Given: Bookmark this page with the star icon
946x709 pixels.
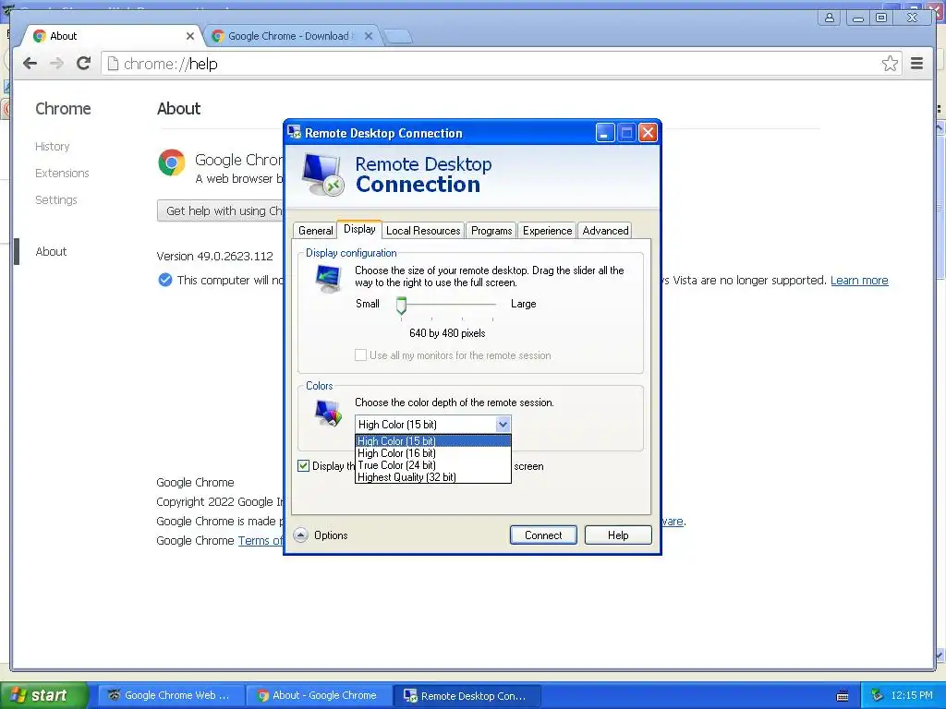Looking at the screenshot, I should pyautogui.click(x=890, y=64).
